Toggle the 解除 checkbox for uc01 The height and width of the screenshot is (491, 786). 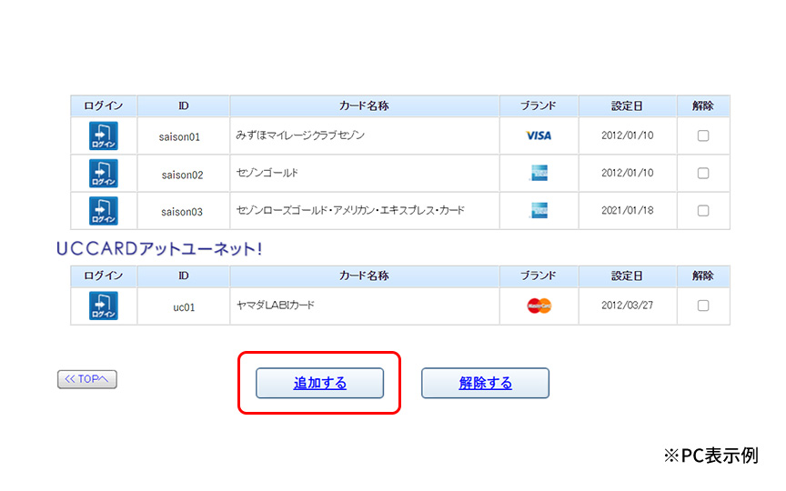click(x=702, y=306)
